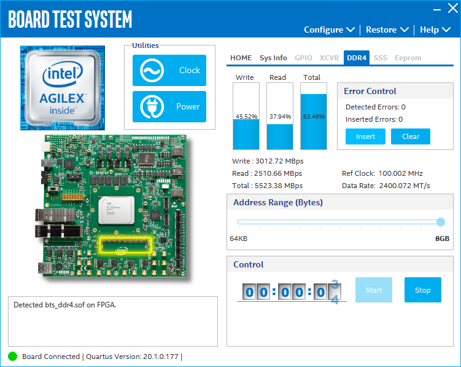
Task: Click the highlighted DDR4 slot on board
Action: pos(126,246)
